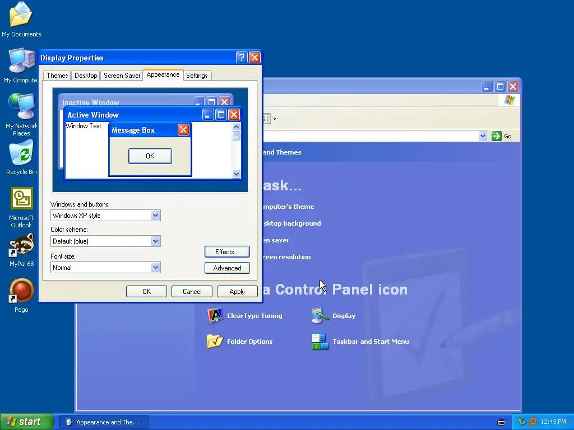Viewport: 574px width, 430px height.
Task: Click the Appearance and Themes taskbar button
Action: (104, 422)
